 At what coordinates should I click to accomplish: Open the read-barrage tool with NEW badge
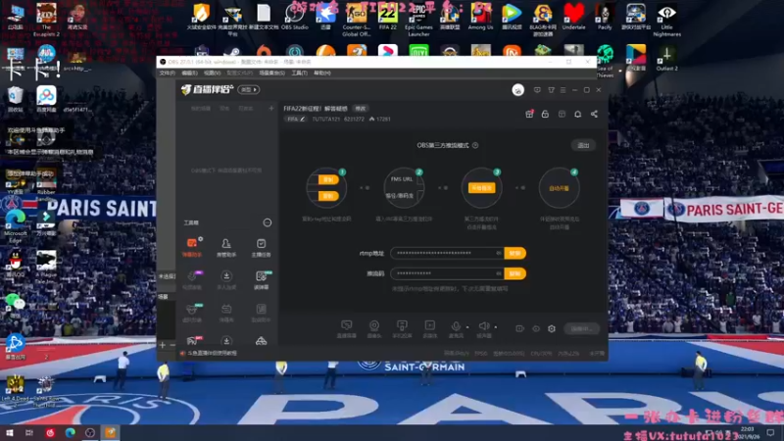point(261,279)
